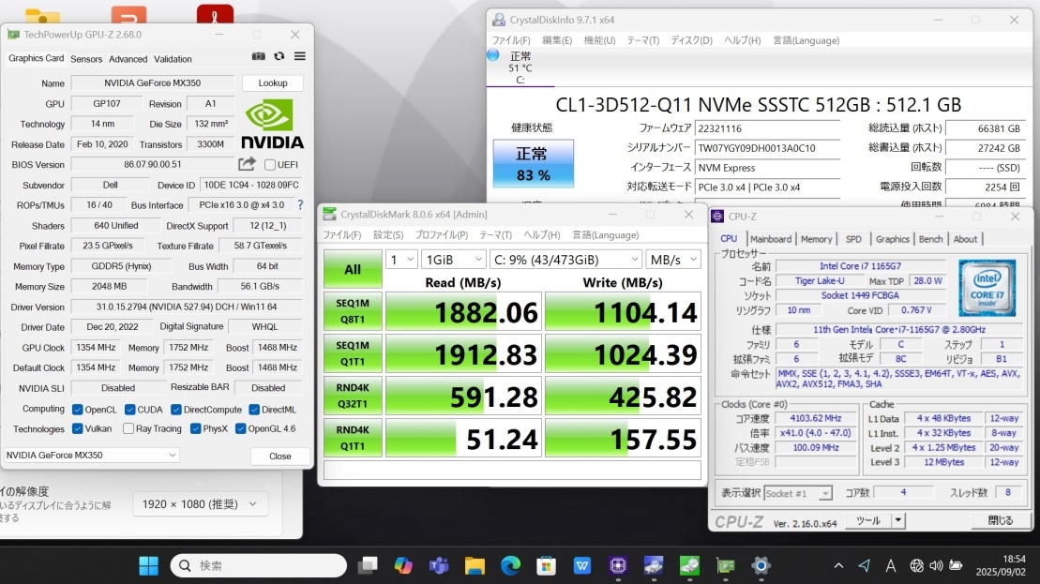Click the GPU-Z screenshot camera icon

click(x=259, y=57)
